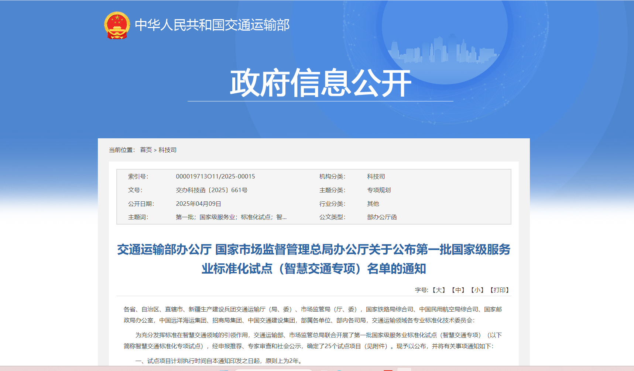The height and width of the screenshot is (371, 634).
Task: Go to 首页 in the breadcrumb
Action: (x=146, y=150)
